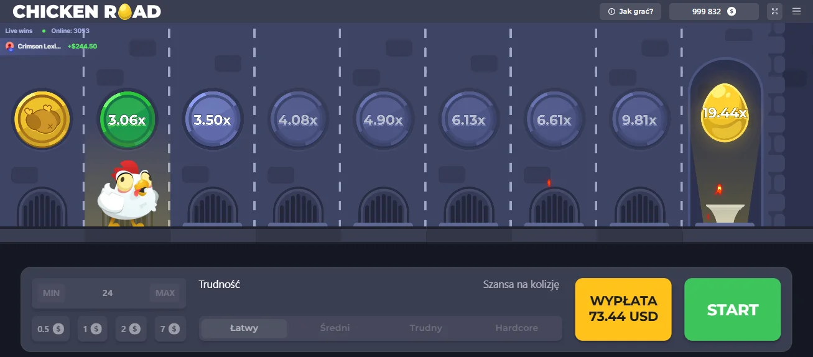The height and width of the screenshot is (357, 813).
Task: Click the sewer grate under 6.61x
Action: (x=554, y=206)
